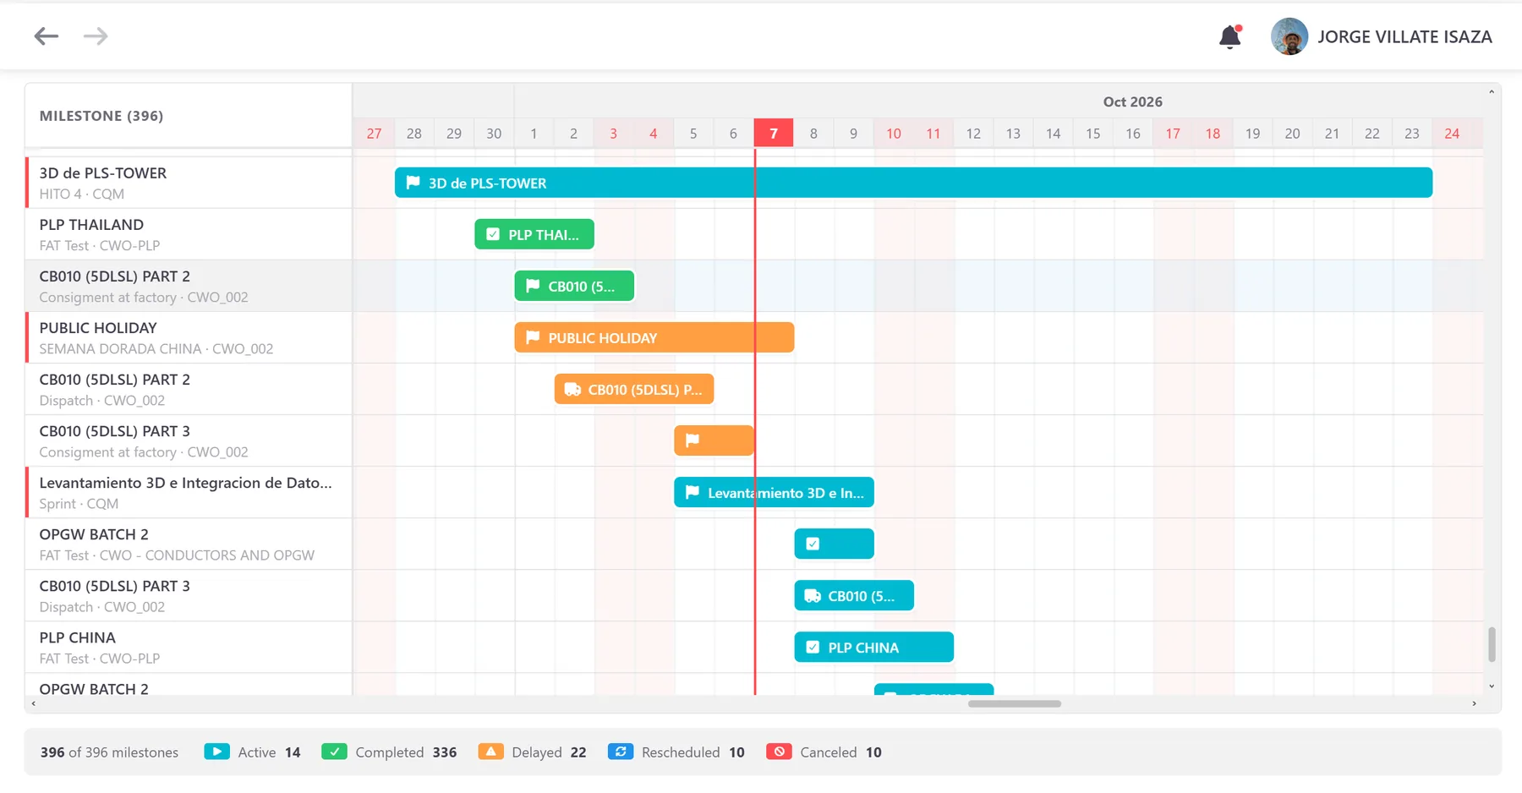
Task: Filter by Active milestones icon
Action: 216,752
